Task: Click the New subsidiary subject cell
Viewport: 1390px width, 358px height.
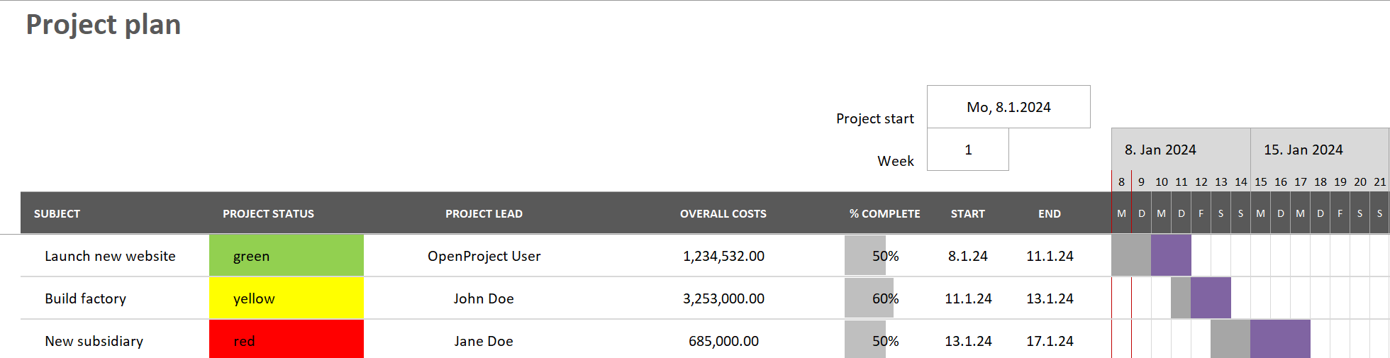Action: tap(94, 341)
